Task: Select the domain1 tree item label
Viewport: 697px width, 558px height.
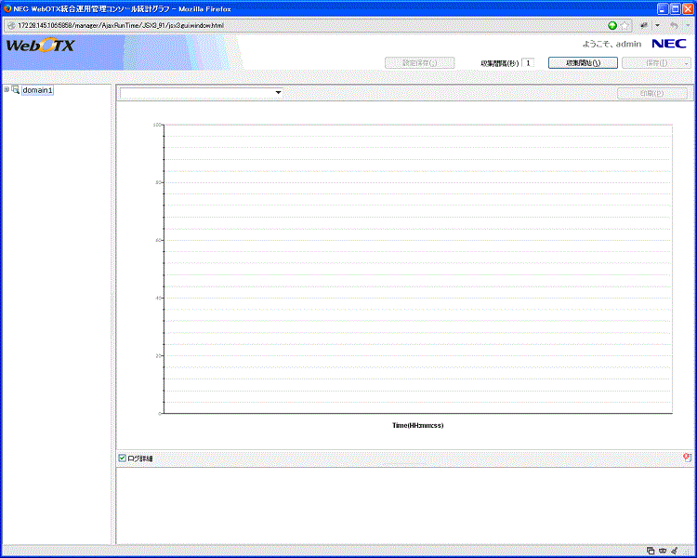Action: tap(38, 90)
